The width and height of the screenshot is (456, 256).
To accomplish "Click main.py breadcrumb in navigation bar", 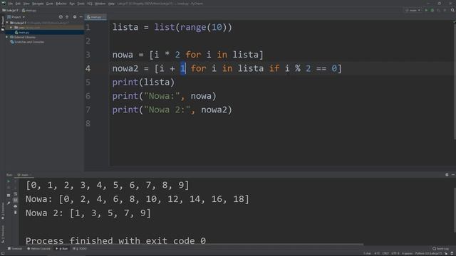I will coord(29,11).
